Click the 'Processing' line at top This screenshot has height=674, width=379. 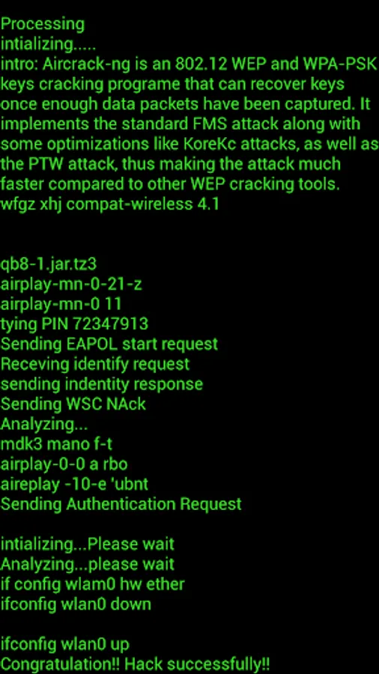pyautogui.click(x=43, y=25)
